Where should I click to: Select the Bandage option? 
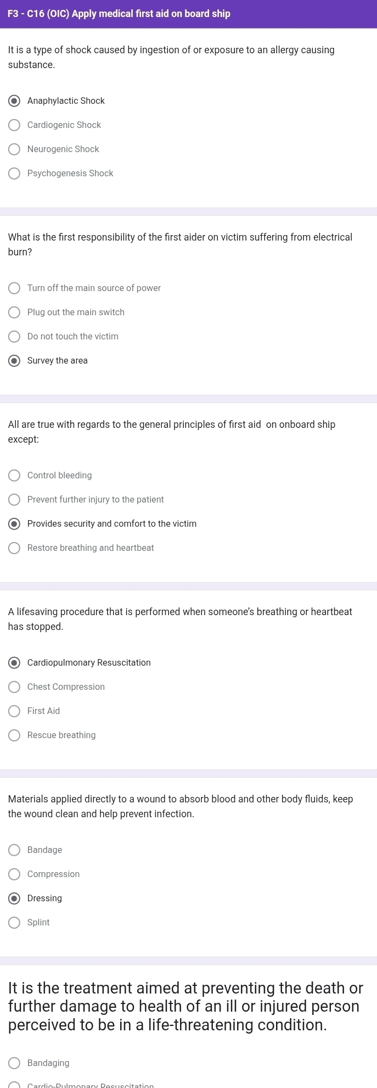coord(15,850)
